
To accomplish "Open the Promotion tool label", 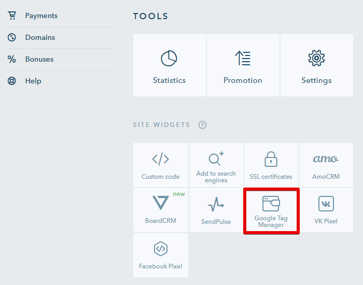I will (x=243, y=80).
